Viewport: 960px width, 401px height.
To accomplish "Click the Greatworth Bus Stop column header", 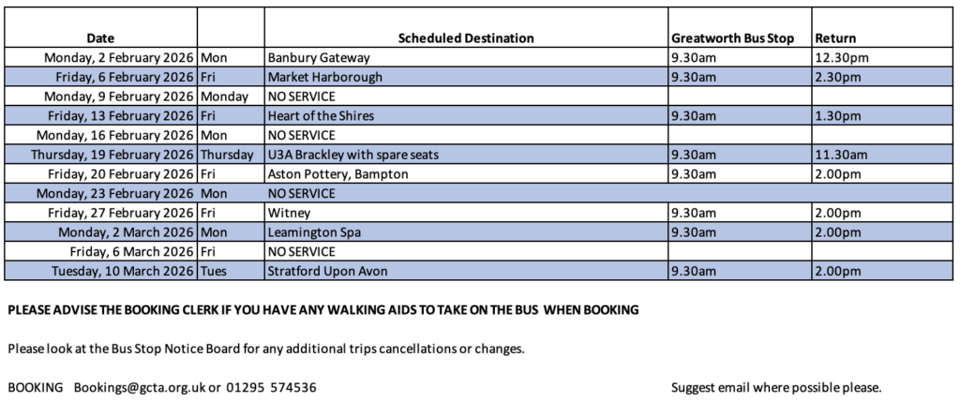I will [733, 38].
